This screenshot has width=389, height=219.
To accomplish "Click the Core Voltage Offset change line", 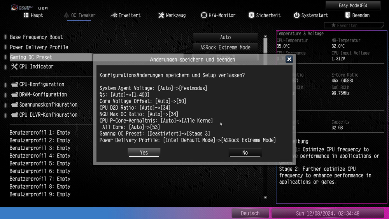I will [143, 101].
